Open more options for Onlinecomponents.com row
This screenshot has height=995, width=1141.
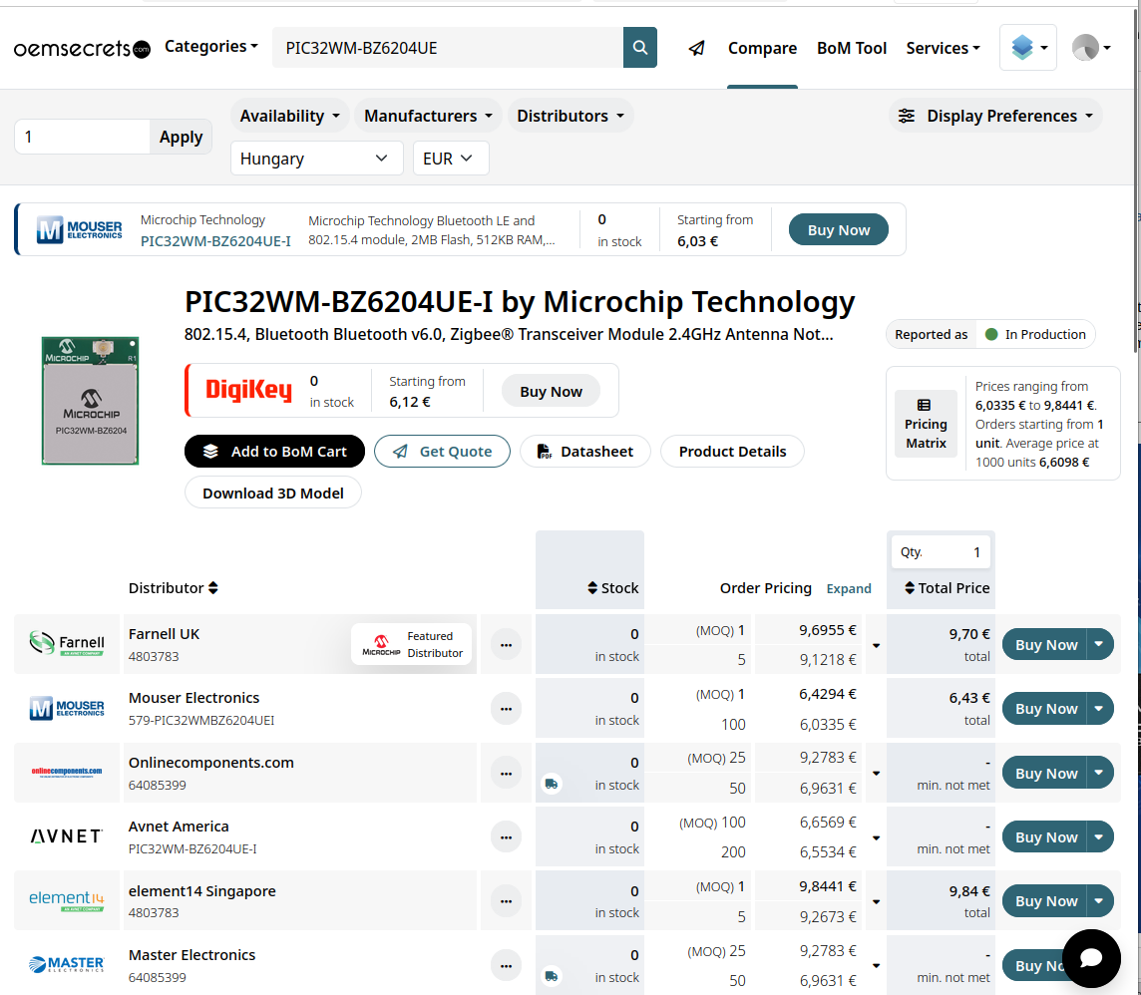[506, 773]
